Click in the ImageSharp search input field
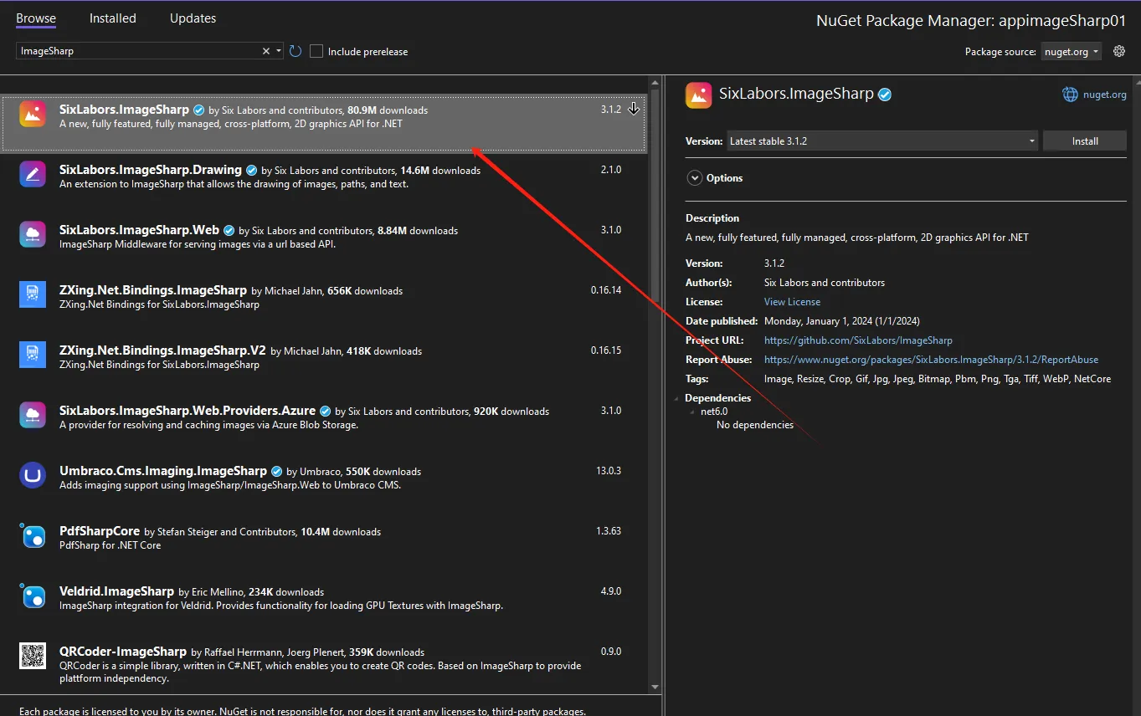 [138, 51]
